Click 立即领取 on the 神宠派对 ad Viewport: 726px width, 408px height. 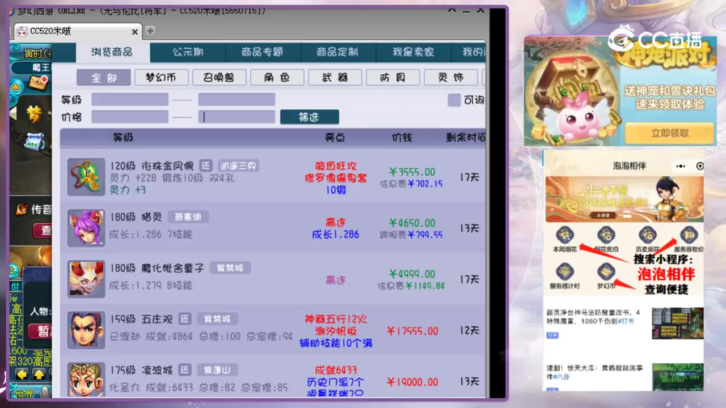tap(669, 133)
